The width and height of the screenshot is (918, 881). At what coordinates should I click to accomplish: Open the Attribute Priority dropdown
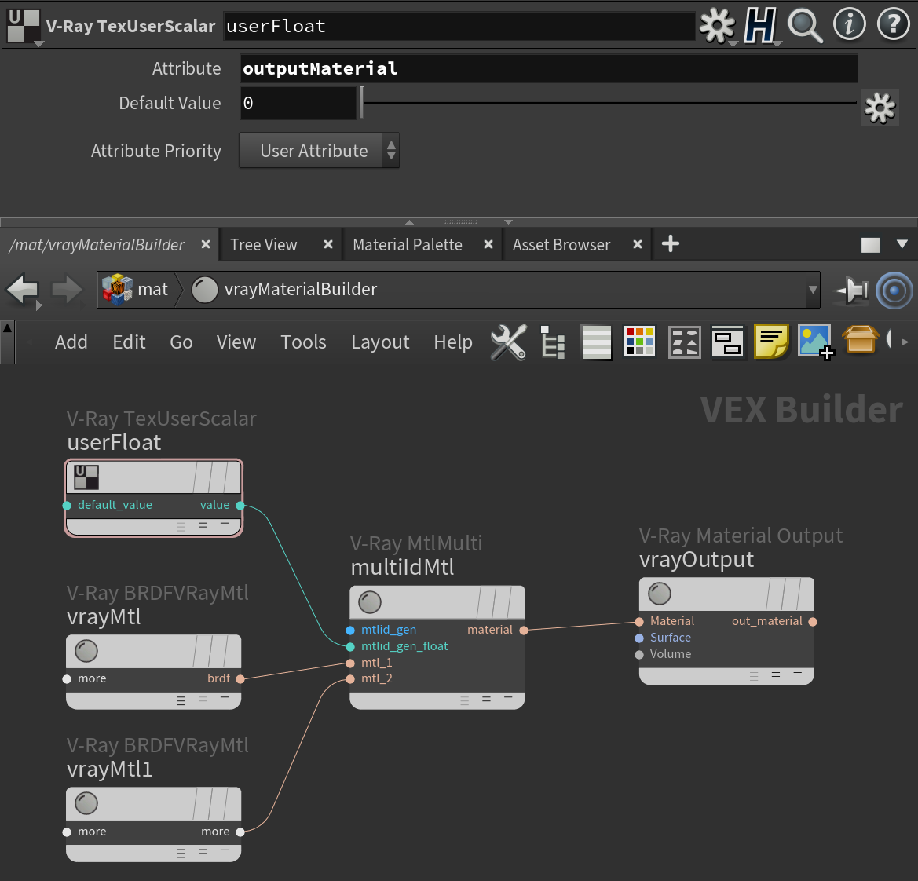point(319,151)
